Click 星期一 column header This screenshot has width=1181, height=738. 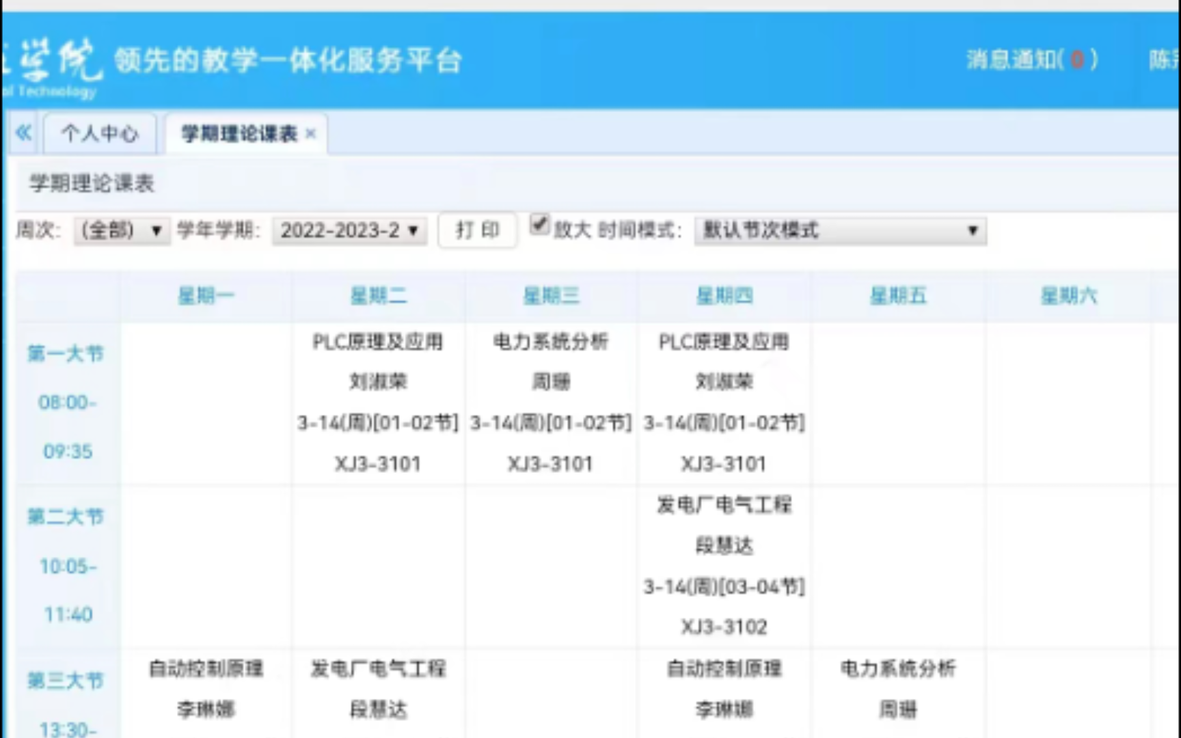(206, 296)
